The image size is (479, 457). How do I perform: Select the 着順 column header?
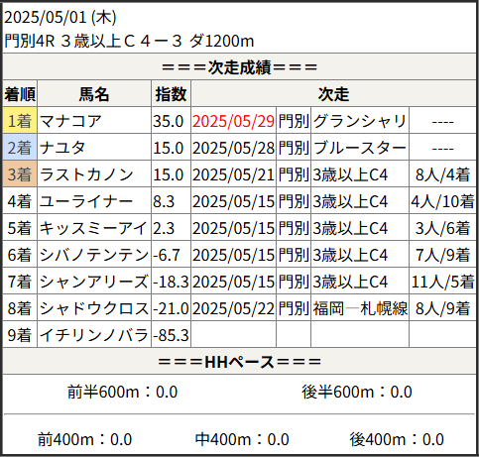20,93
